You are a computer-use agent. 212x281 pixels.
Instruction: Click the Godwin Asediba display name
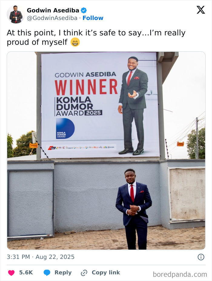tap(53, 9)
